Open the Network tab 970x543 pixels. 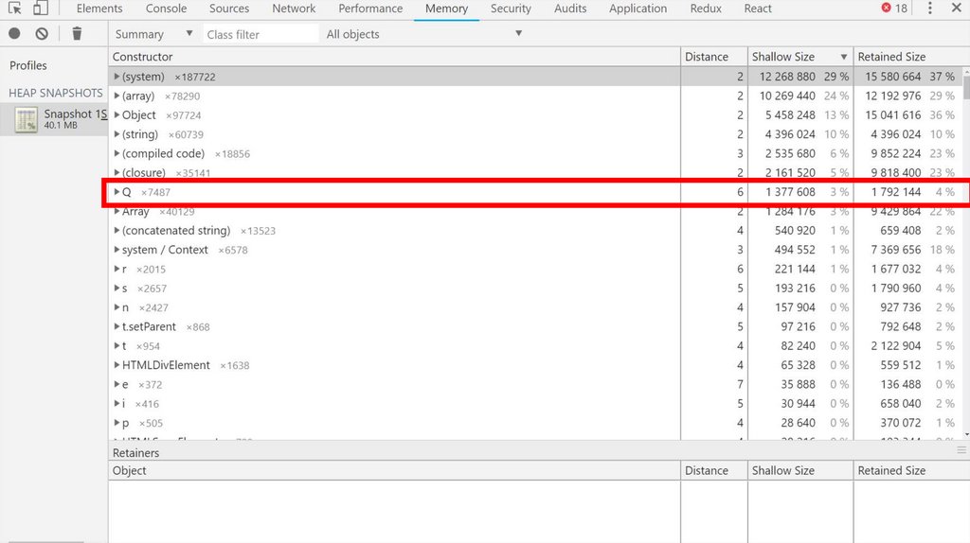(294, 9)
